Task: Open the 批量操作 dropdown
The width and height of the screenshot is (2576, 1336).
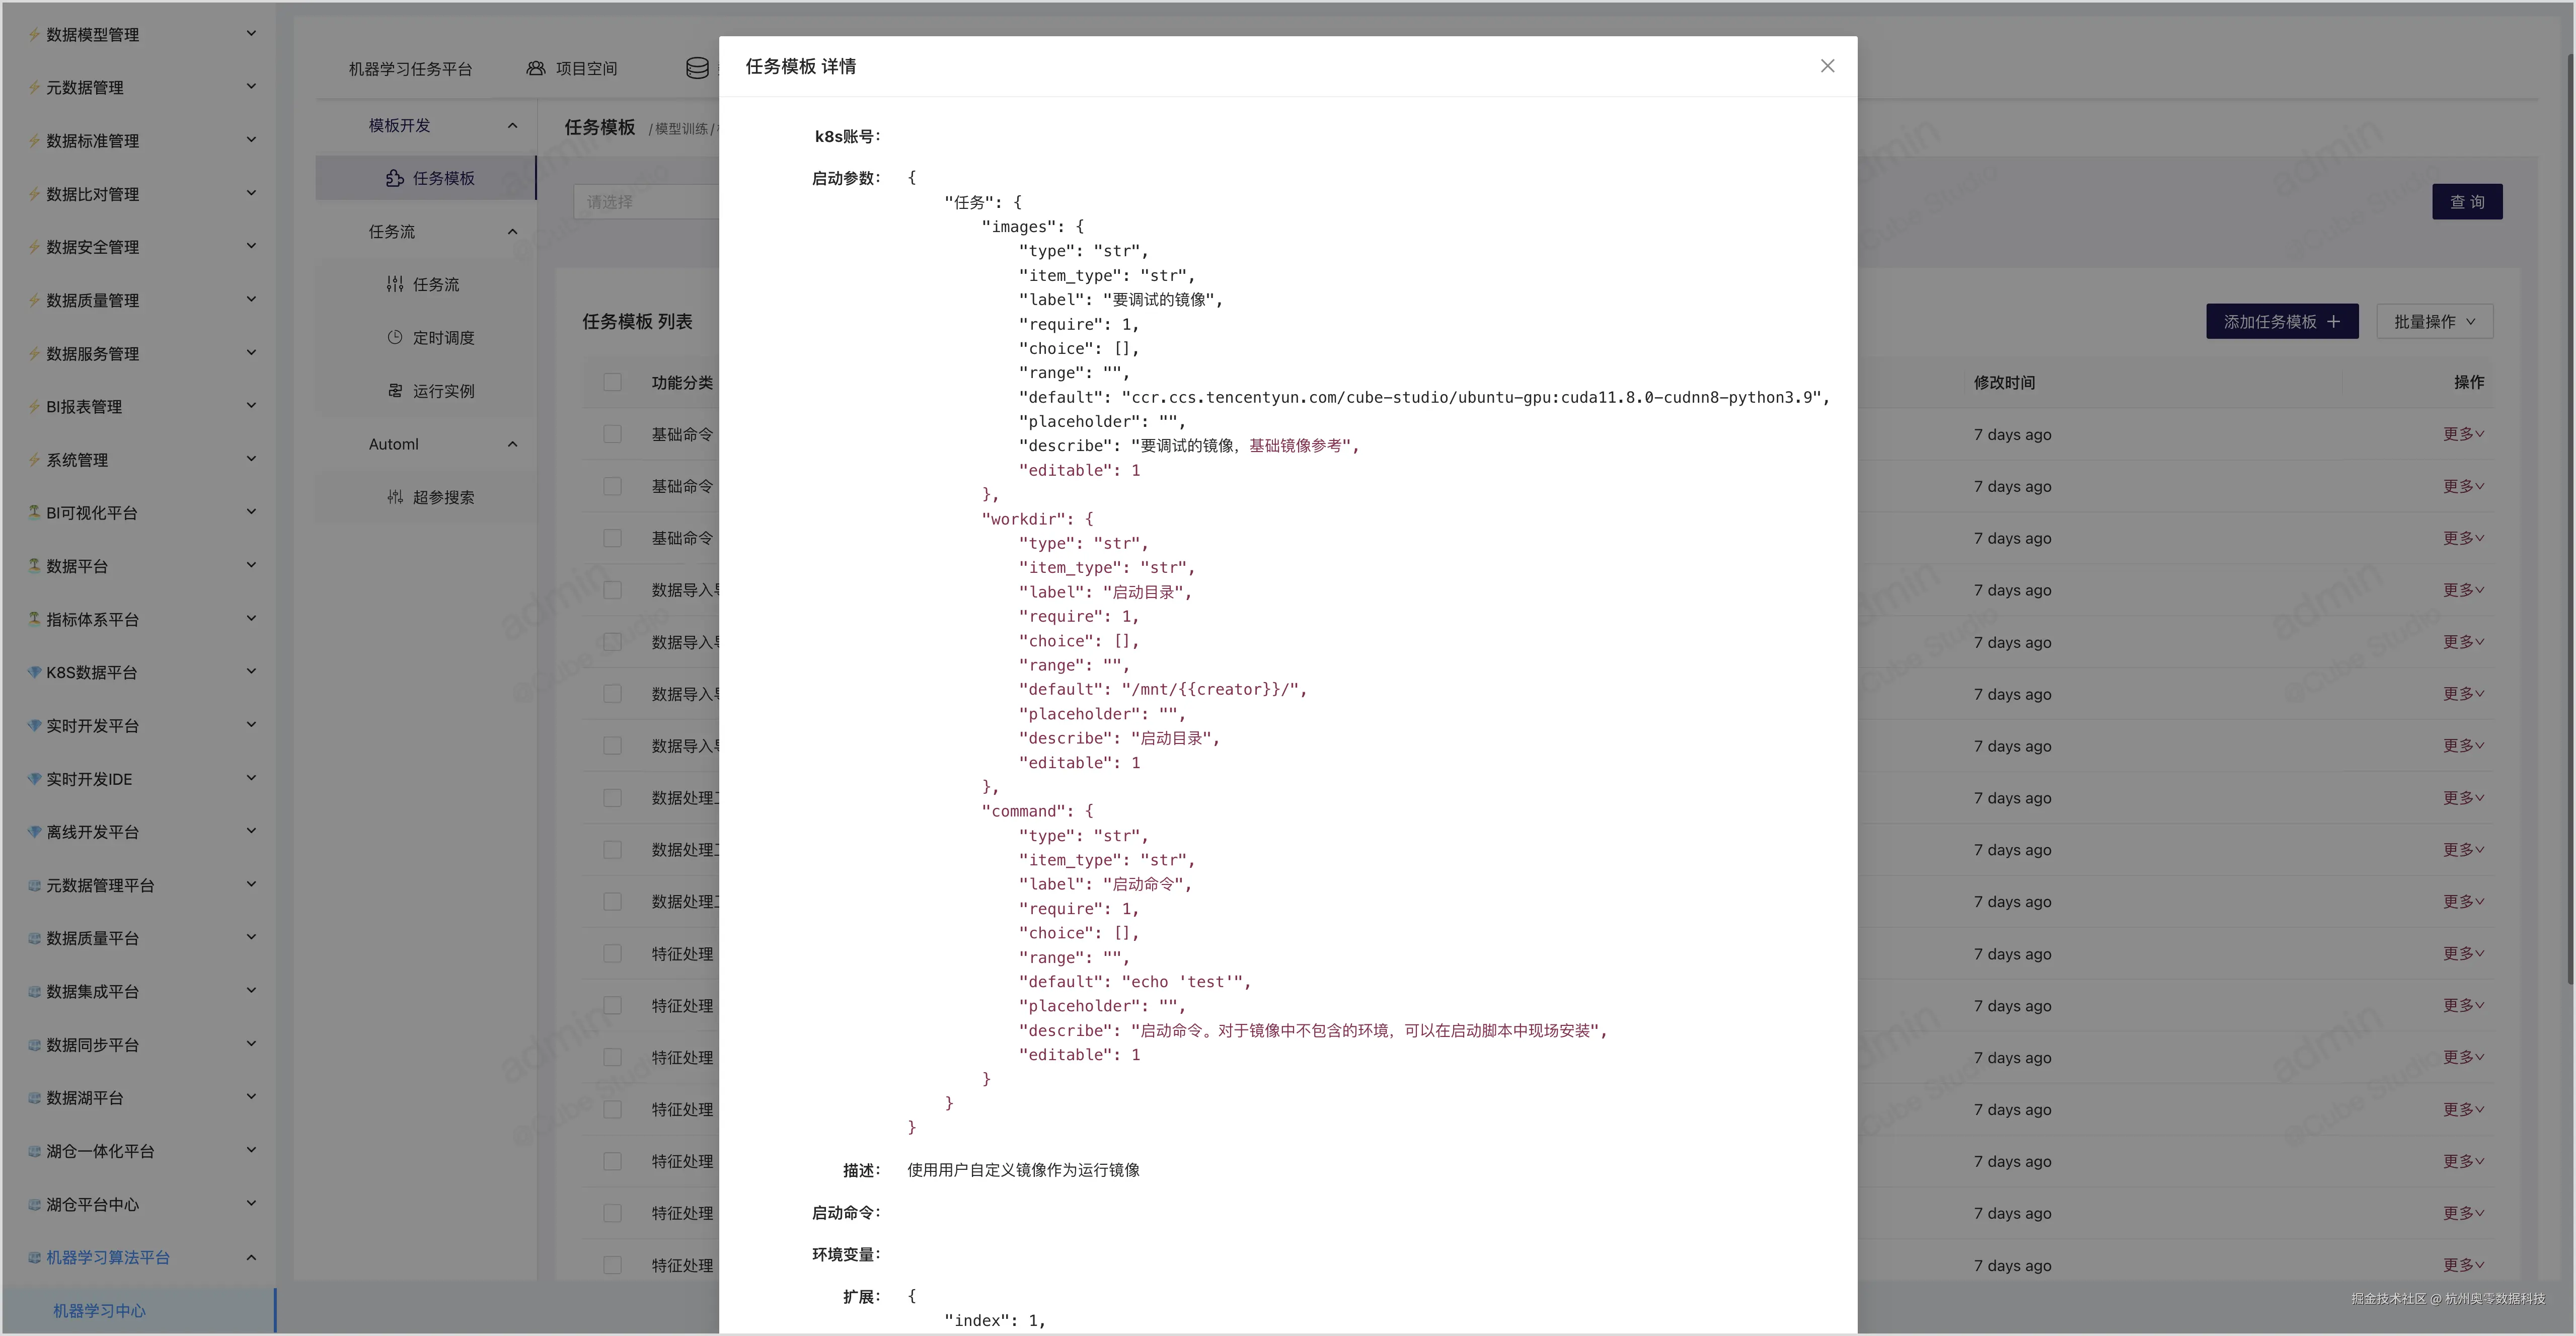Action: tap(2434, 321)
